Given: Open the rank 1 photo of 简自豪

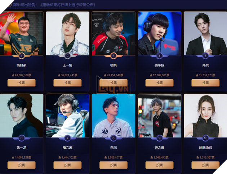Looking at the screenshot, I should (x=22, y=33).
